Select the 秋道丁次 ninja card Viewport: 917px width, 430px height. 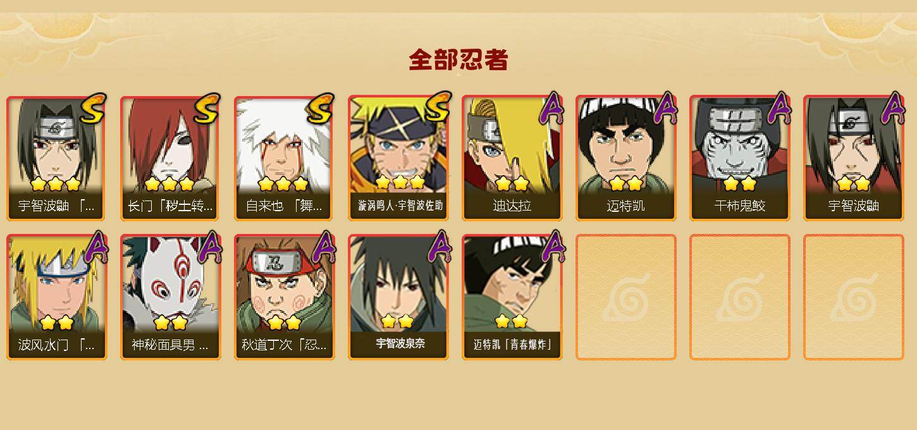(284, 297)
